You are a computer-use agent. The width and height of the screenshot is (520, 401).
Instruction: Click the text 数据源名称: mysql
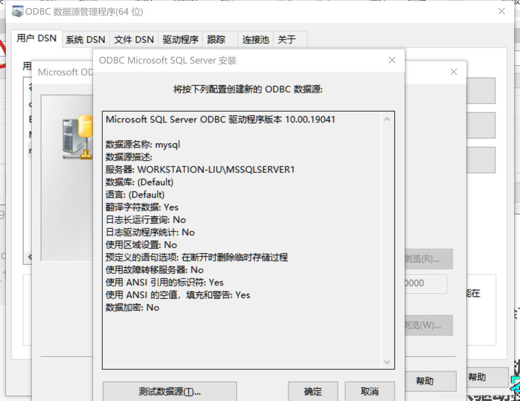pyautogui.click(x=143, y=144)
